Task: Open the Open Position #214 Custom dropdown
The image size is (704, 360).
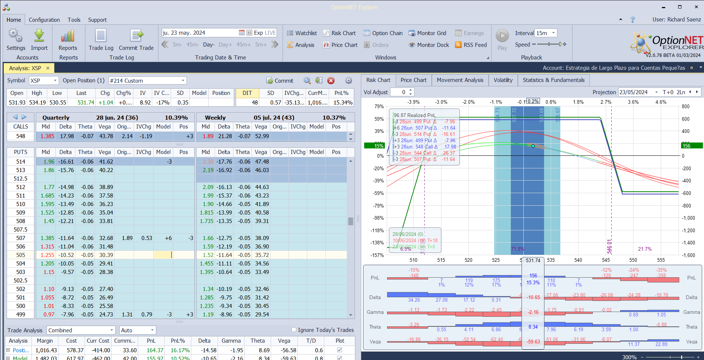Action: [x=183, y=80]
